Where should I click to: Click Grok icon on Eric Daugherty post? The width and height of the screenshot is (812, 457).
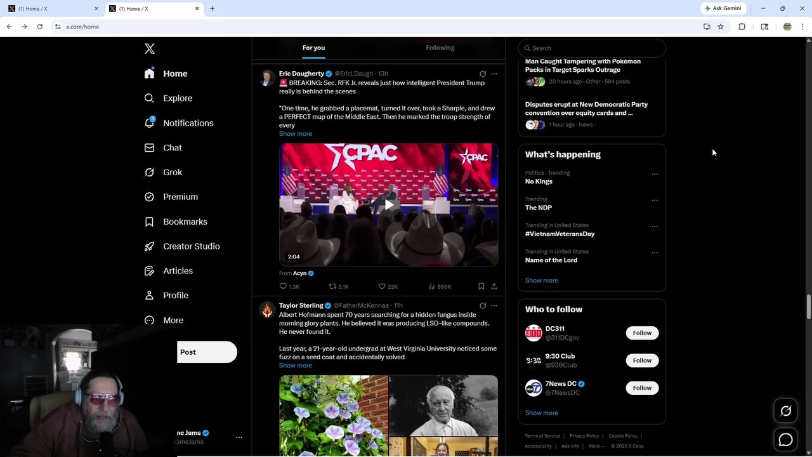click(x=483, y=74)
